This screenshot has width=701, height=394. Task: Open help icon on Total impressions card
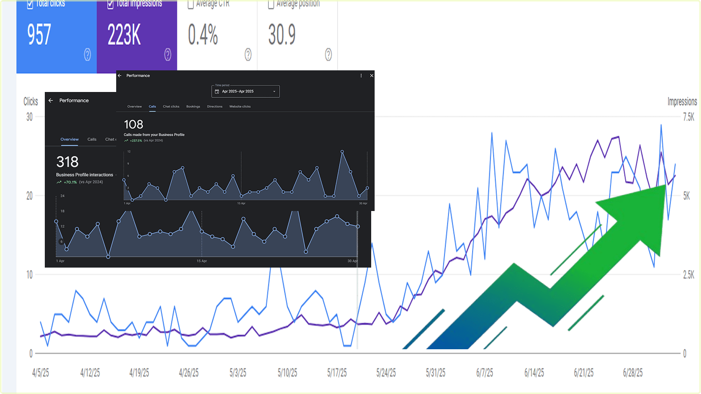pyautogui.click(x=167, y=55)
